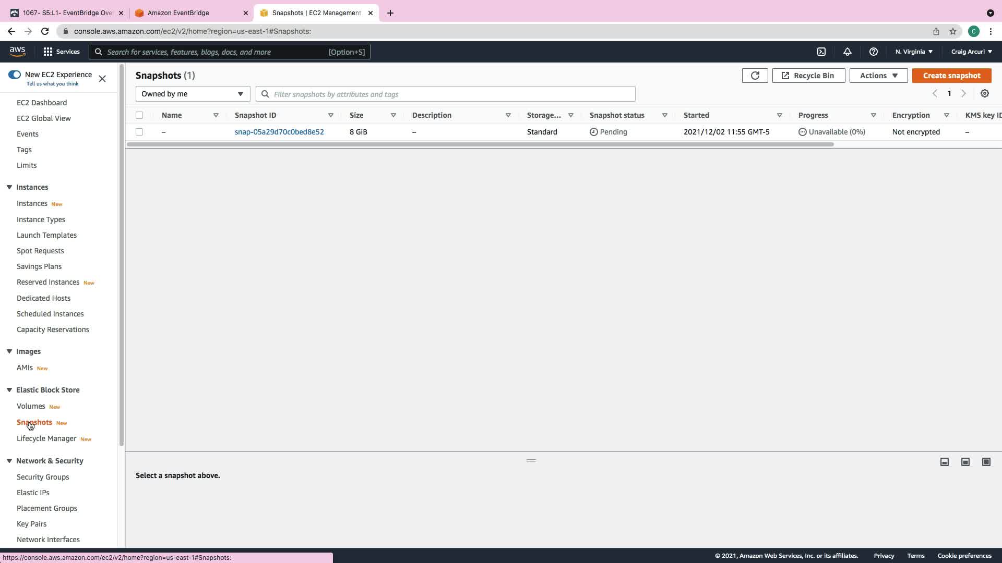Open notifications bell icon
Image resolution: width=1002 pixels, height=563 pixels.
point(847,52)
